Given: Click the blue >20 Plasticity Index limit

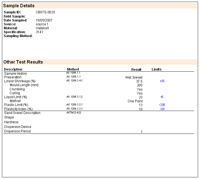Looking at the screenshot, I should coord(162,109).
